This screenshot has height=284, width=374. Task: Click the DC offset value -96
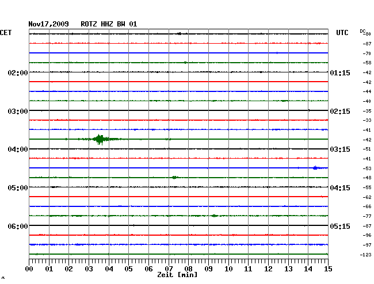click(x=367, y=235)
